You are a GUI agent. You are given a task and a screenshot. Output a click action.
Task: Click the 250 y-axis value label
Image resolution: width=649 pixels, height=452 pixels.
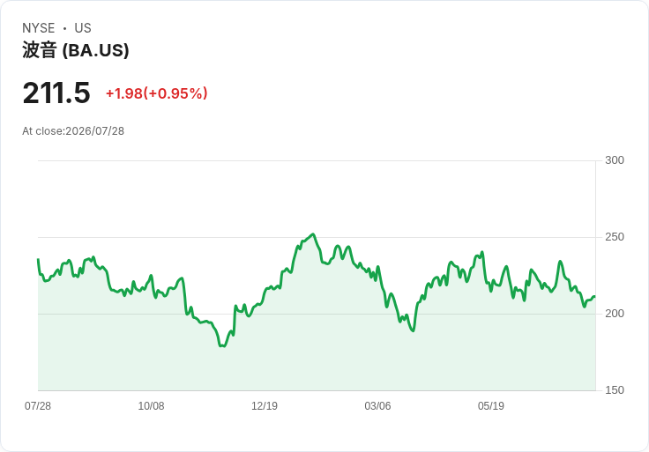[x=615, y=237]
